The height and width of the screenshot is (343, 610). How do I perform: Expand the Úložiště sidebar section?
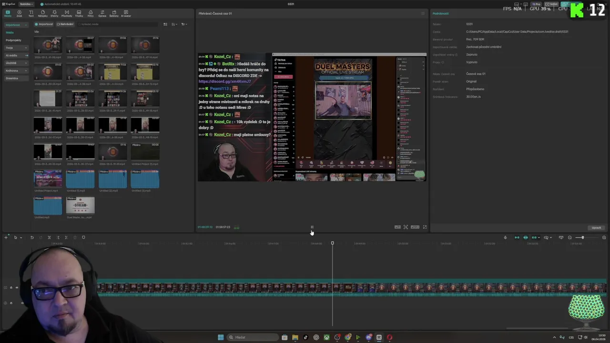16,63
